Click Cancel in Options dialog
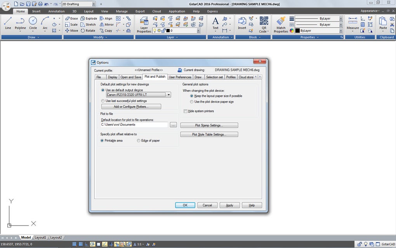 [207, 205]
